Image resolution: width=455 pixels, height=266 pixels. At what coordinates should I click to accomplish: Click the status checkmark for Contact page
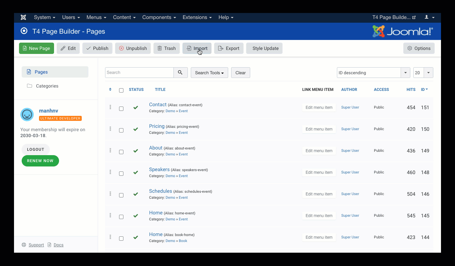click(x=135, y=108)
